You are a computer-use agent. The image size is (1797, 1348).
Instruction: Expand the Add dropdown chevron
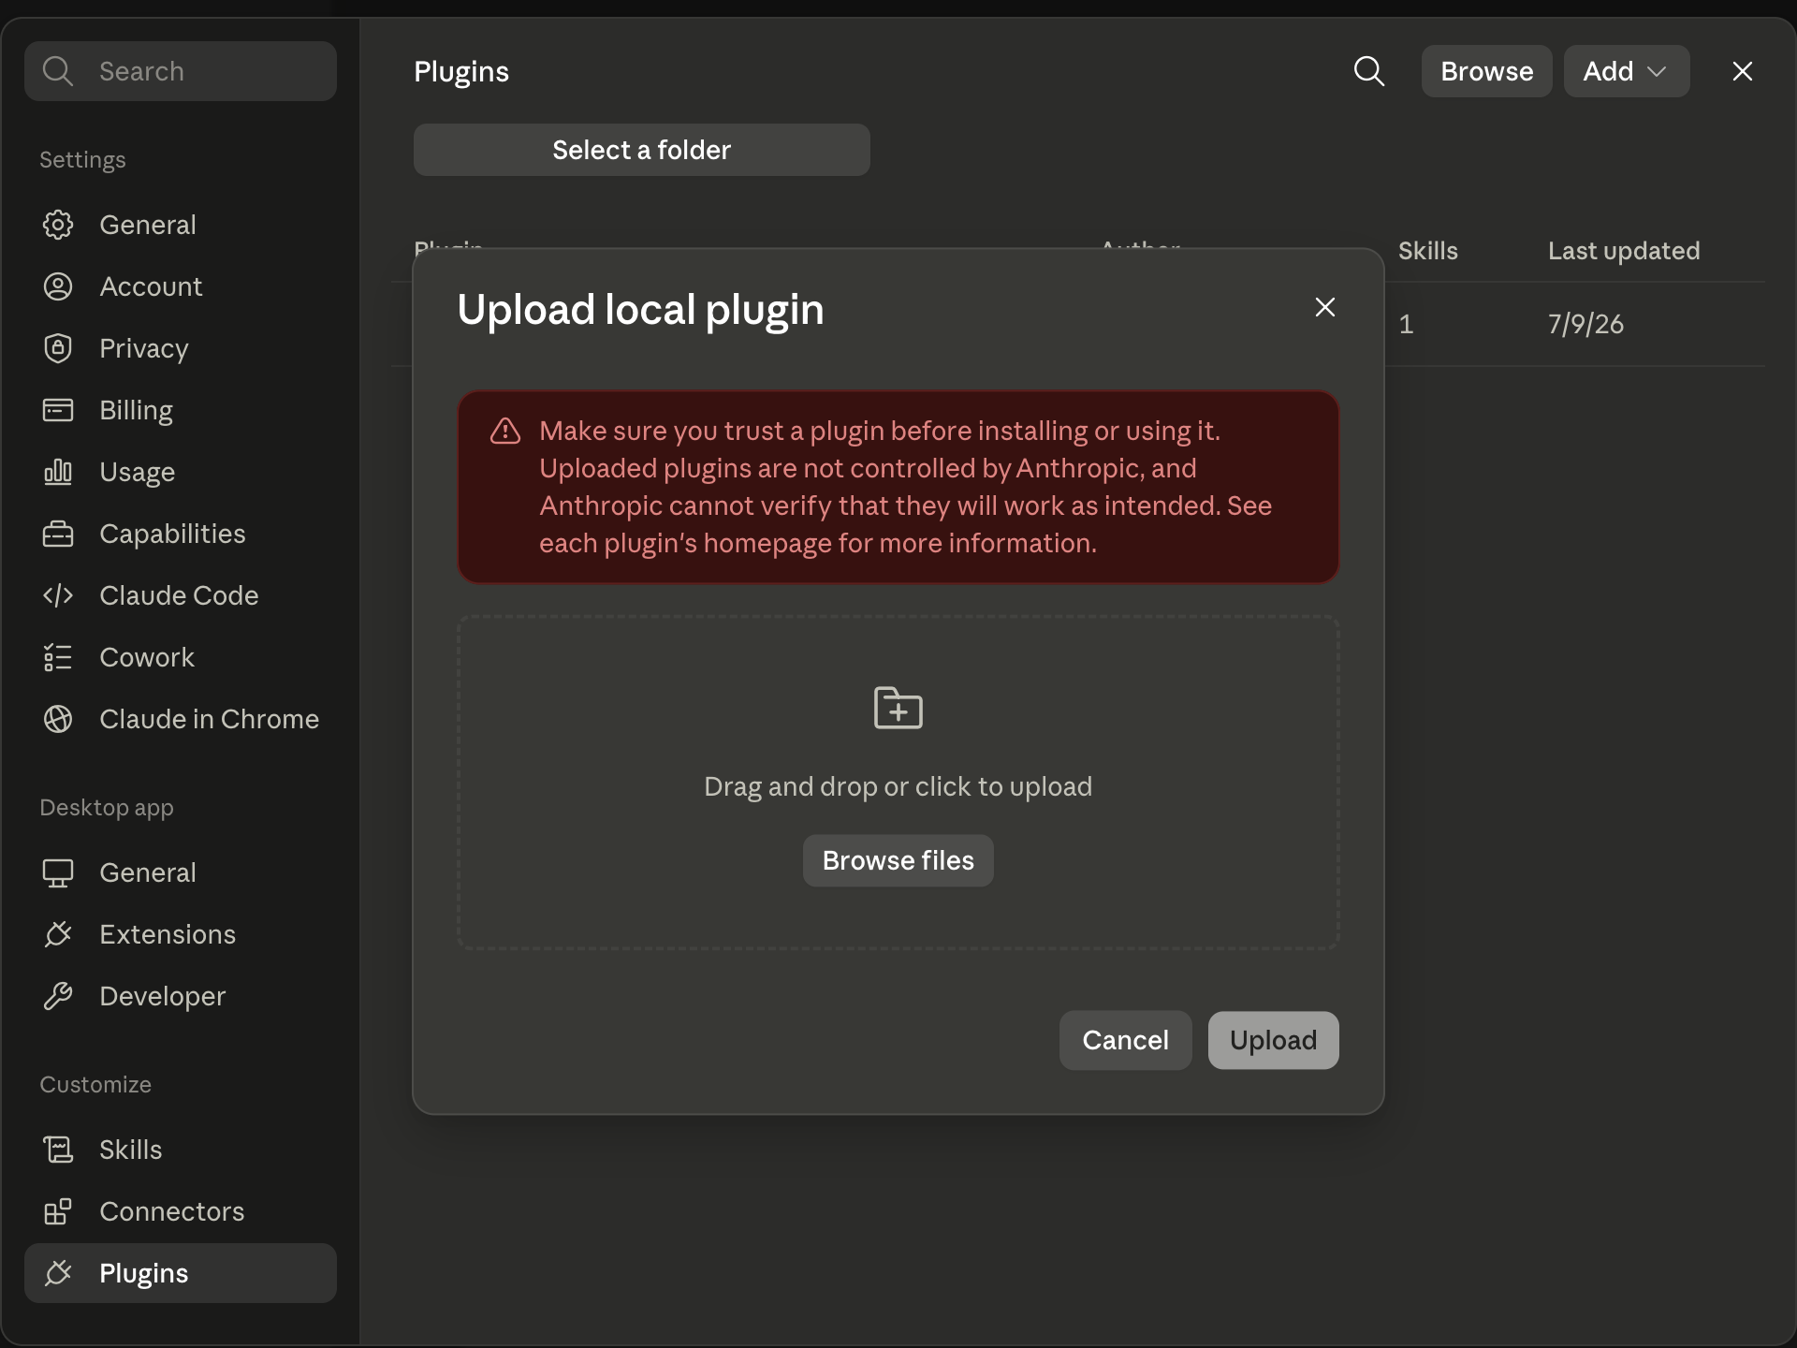pyautogui.click(x=1658, y=71)
